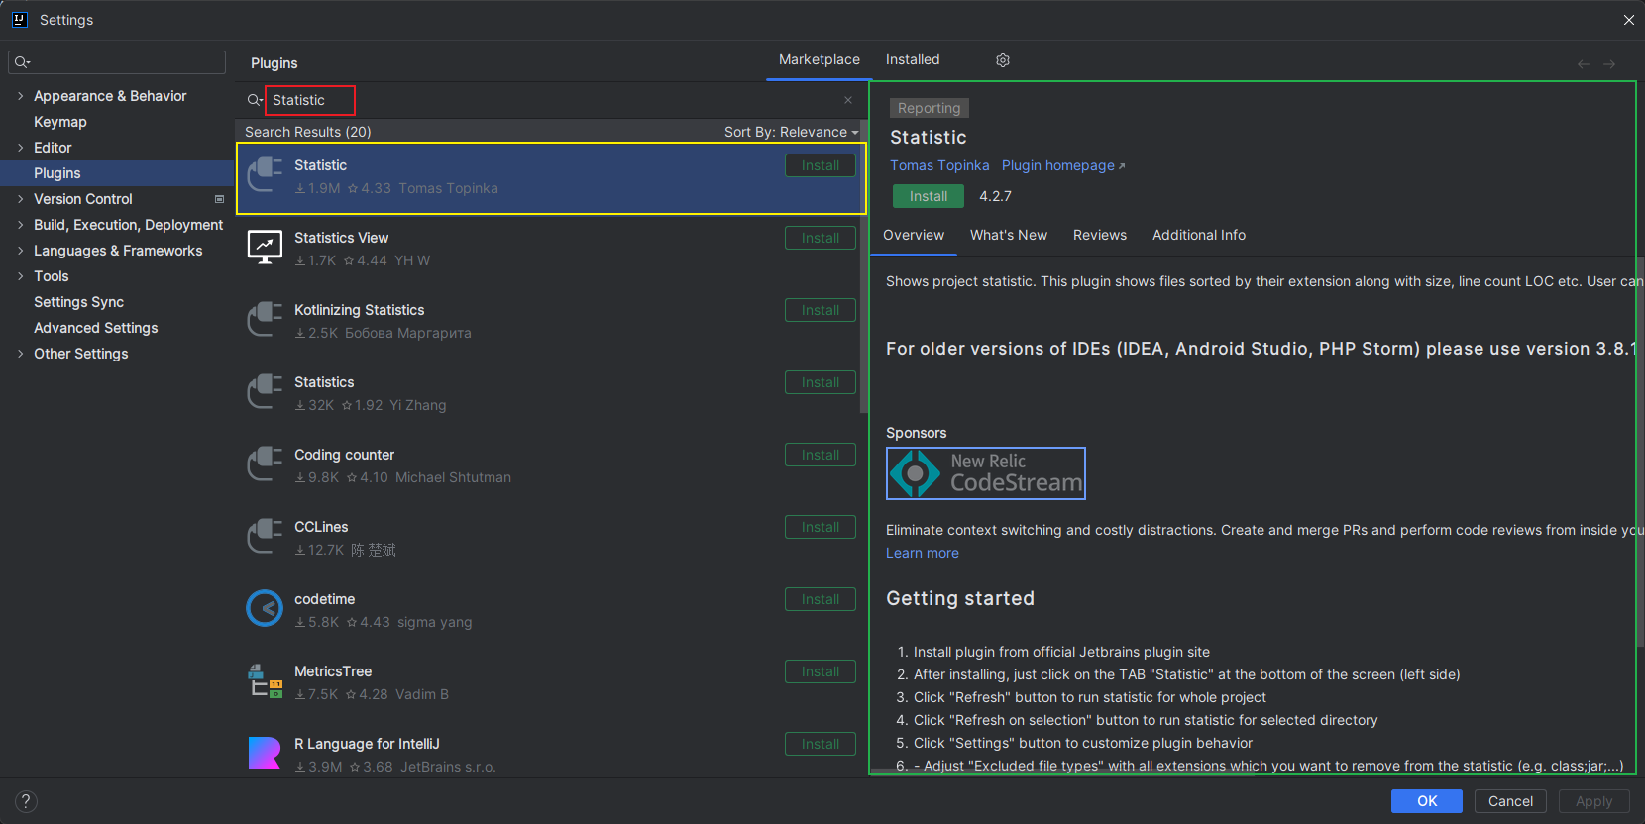Clear the plugin search text
Viewport: 1645px width, 824px height.
[x=848, y=100]
